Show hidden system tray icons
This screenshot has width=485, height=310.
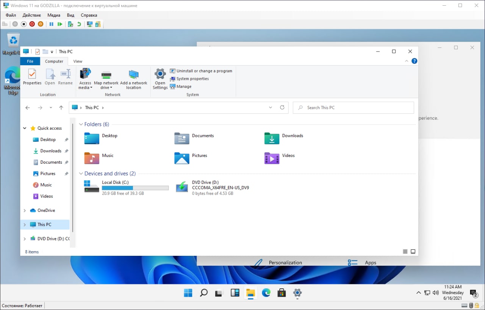(x=419, y=293)
